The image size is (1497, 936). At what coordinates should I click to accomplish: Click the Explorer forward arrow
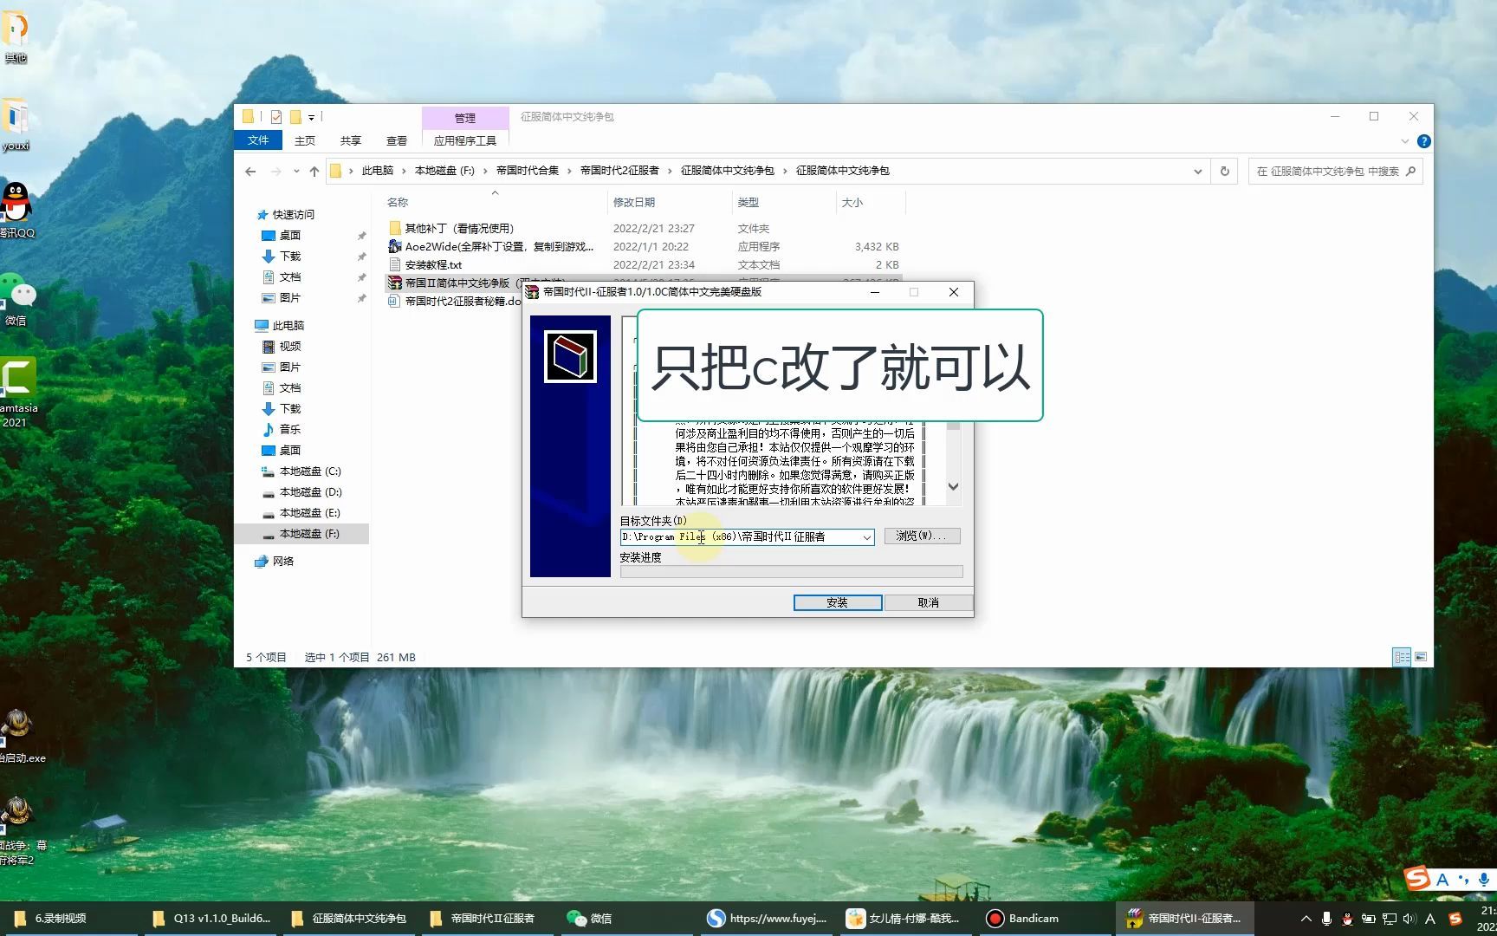coord(276,172)
